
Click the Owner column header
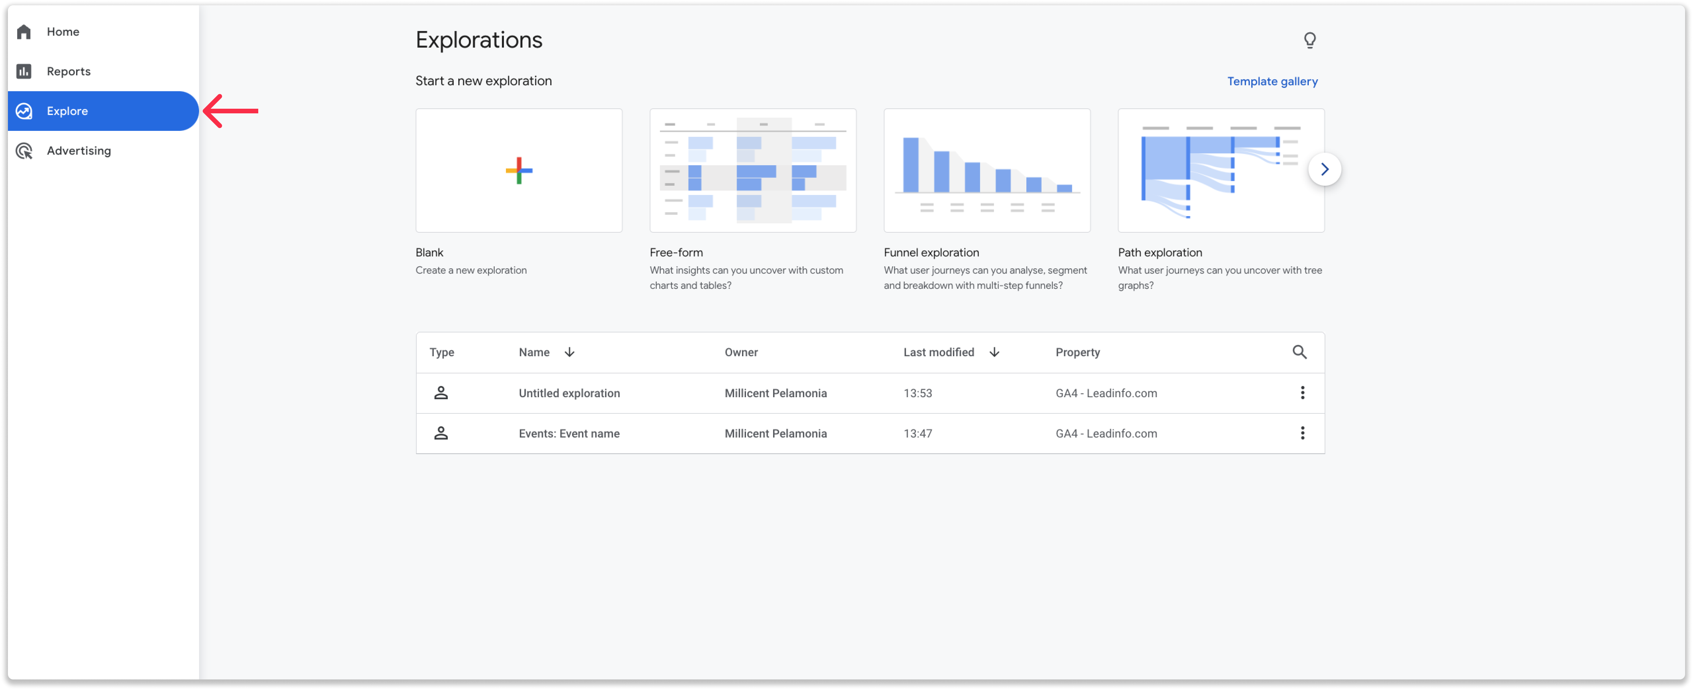741,352
